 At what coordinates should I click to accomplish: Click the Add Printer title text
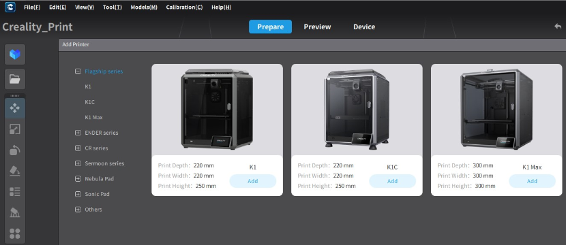point(76,45)
